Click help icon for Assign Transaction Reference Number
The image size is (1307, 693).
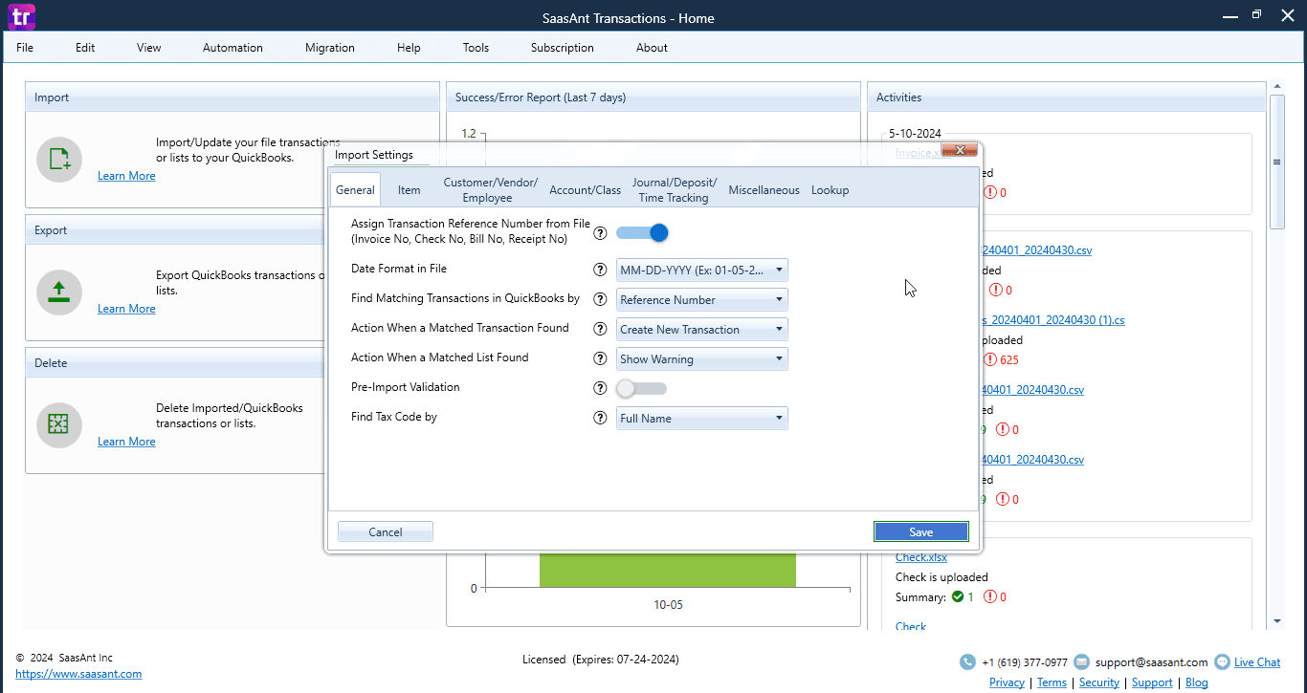point(600,232)
